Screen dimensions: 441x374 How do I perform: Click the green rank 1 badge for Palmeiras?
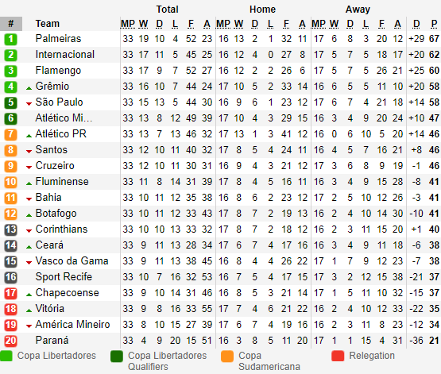tap(10, 39)
